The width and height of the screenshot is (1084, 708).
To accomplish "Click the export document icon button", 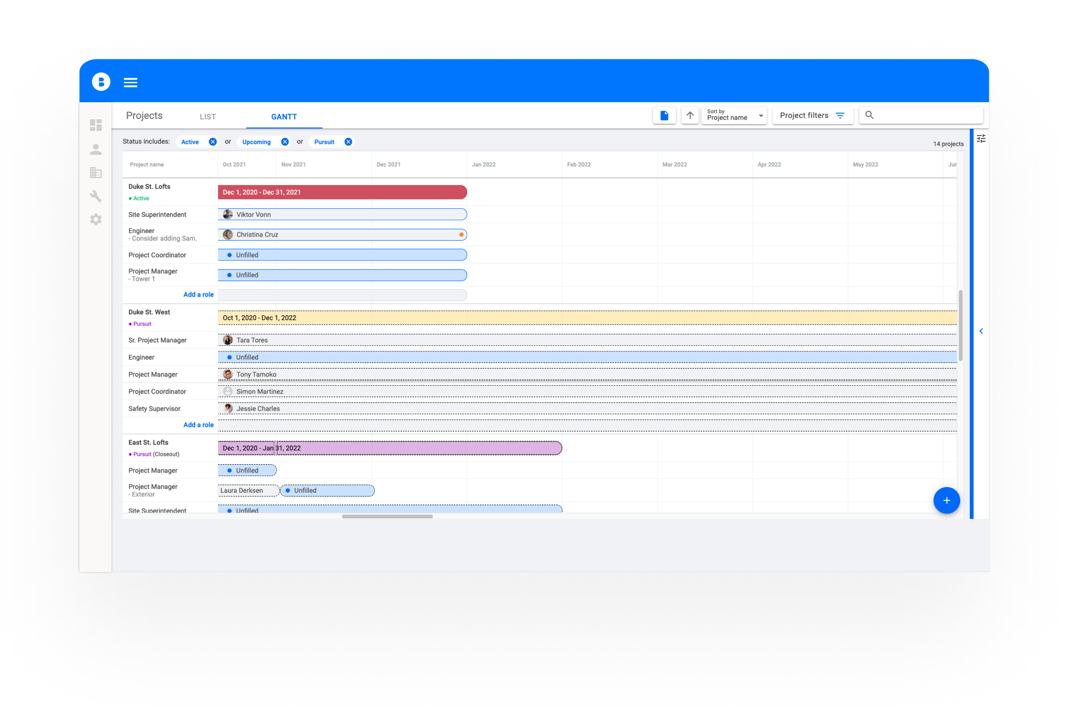I will click(x=664, y=116).
